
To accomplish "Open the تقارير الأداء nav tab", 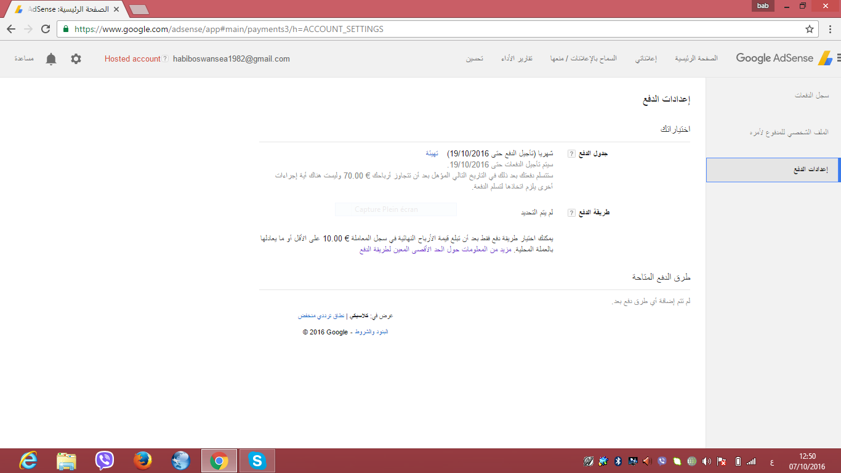I will [517, 59].
